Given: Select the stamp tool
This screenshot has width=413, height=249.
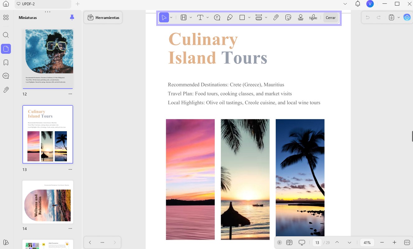Looking at the screenshot, I should tap(301, 18).
